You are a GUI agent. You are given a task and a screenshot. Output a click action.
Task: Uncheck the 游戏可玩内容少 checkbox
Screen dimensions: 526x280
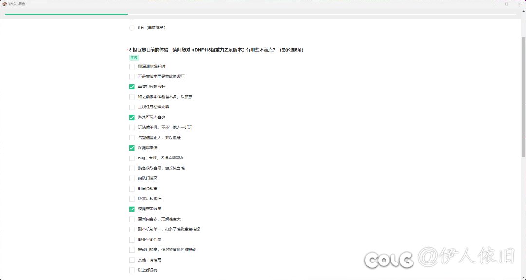[132, 117]
